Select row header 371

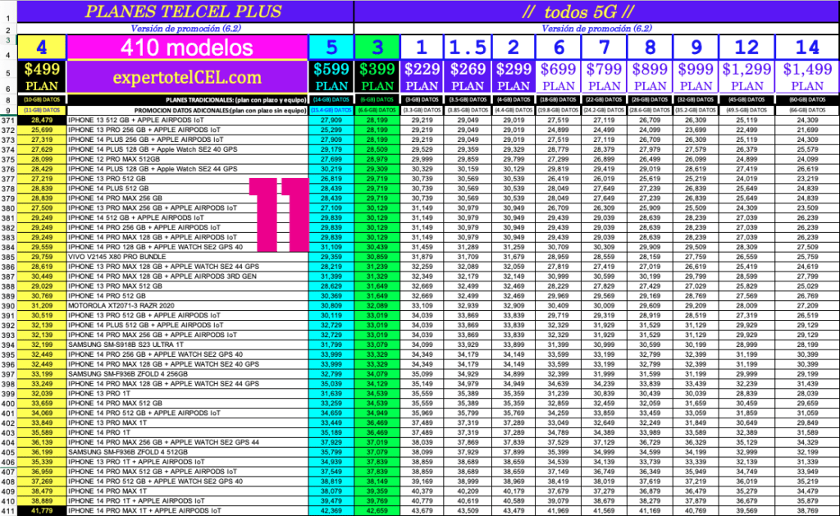click(8, 121)
